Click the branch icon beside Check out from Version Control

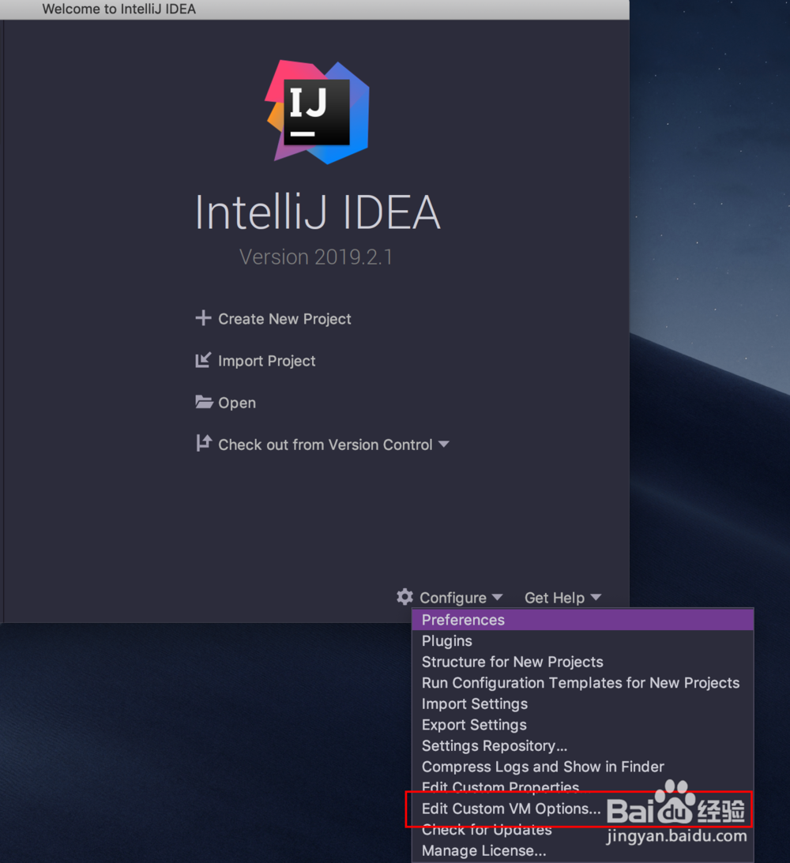tap(203, 444)
